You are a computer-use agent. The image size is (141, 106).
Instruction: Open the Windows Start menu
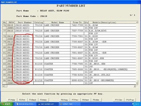(6, 104)
